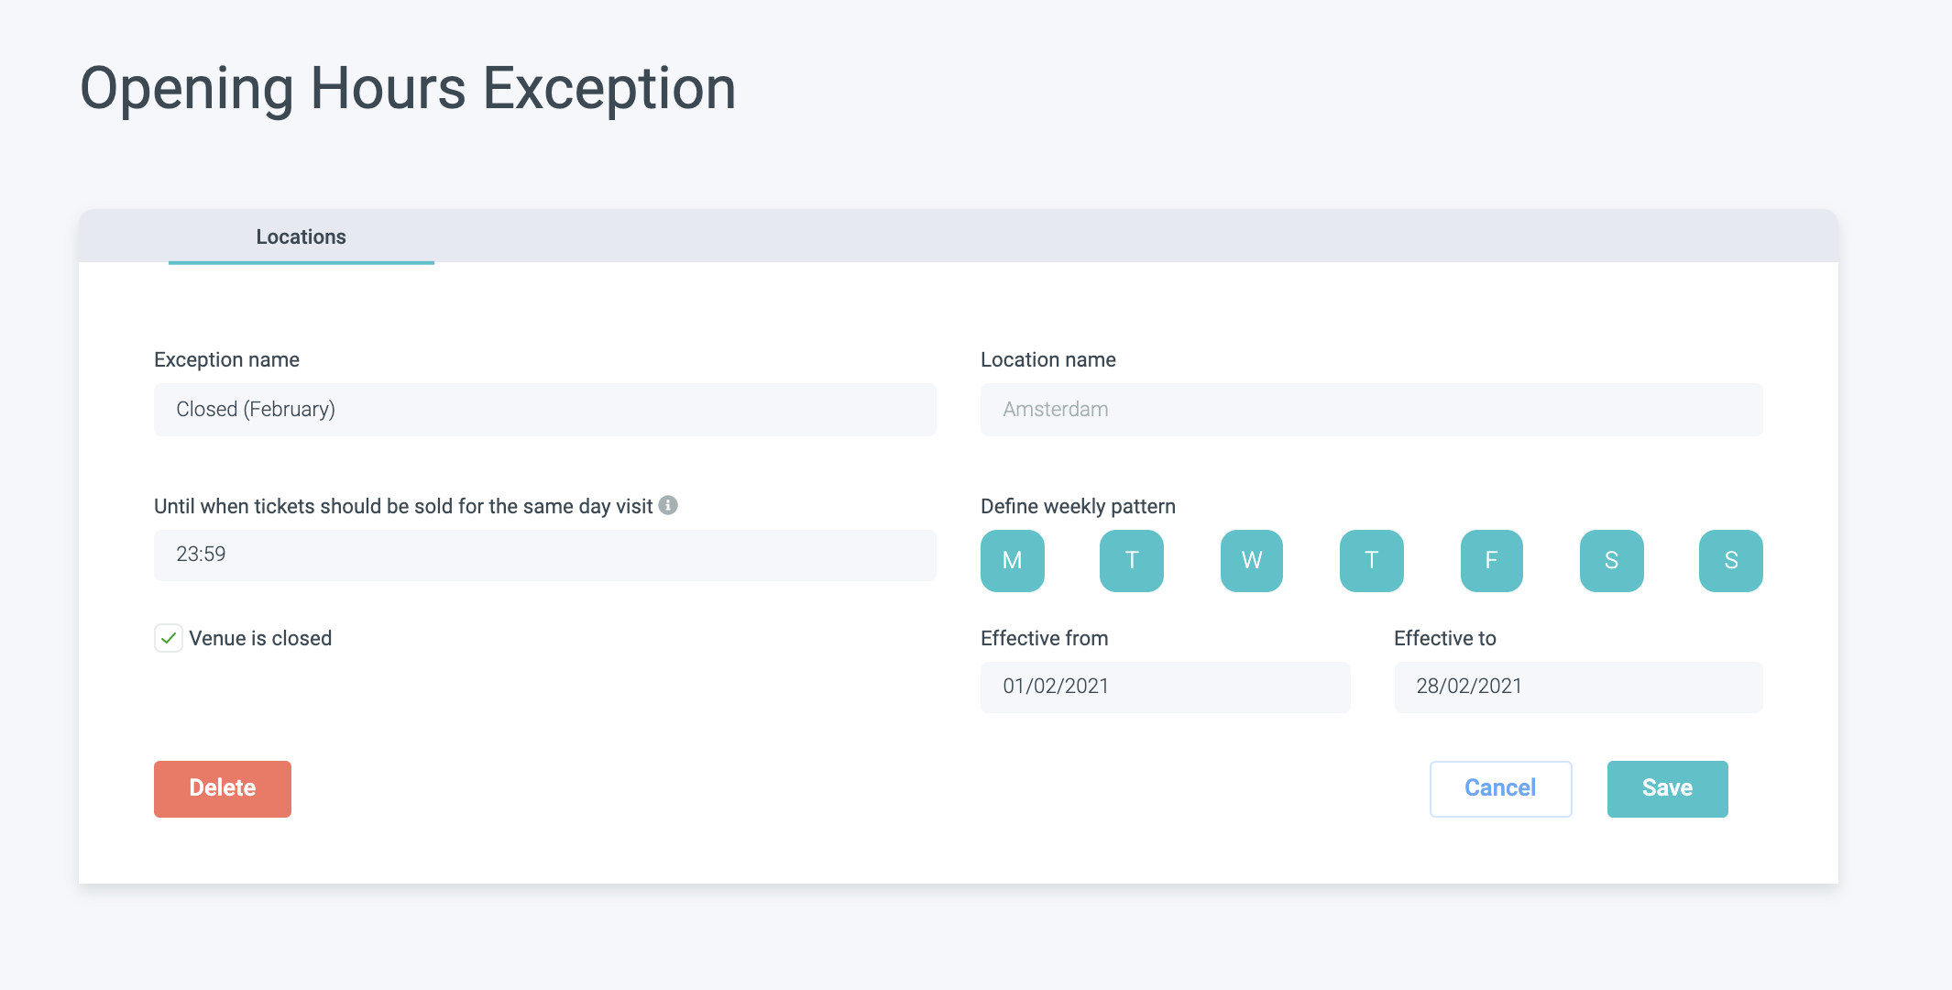Click the Opening Hours Exception heading

tap(408, 89)
